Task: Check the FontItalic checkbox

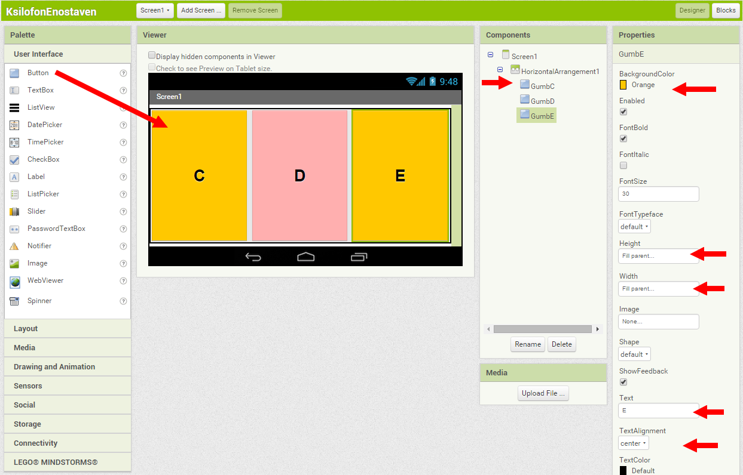Action: coord(623,165)
